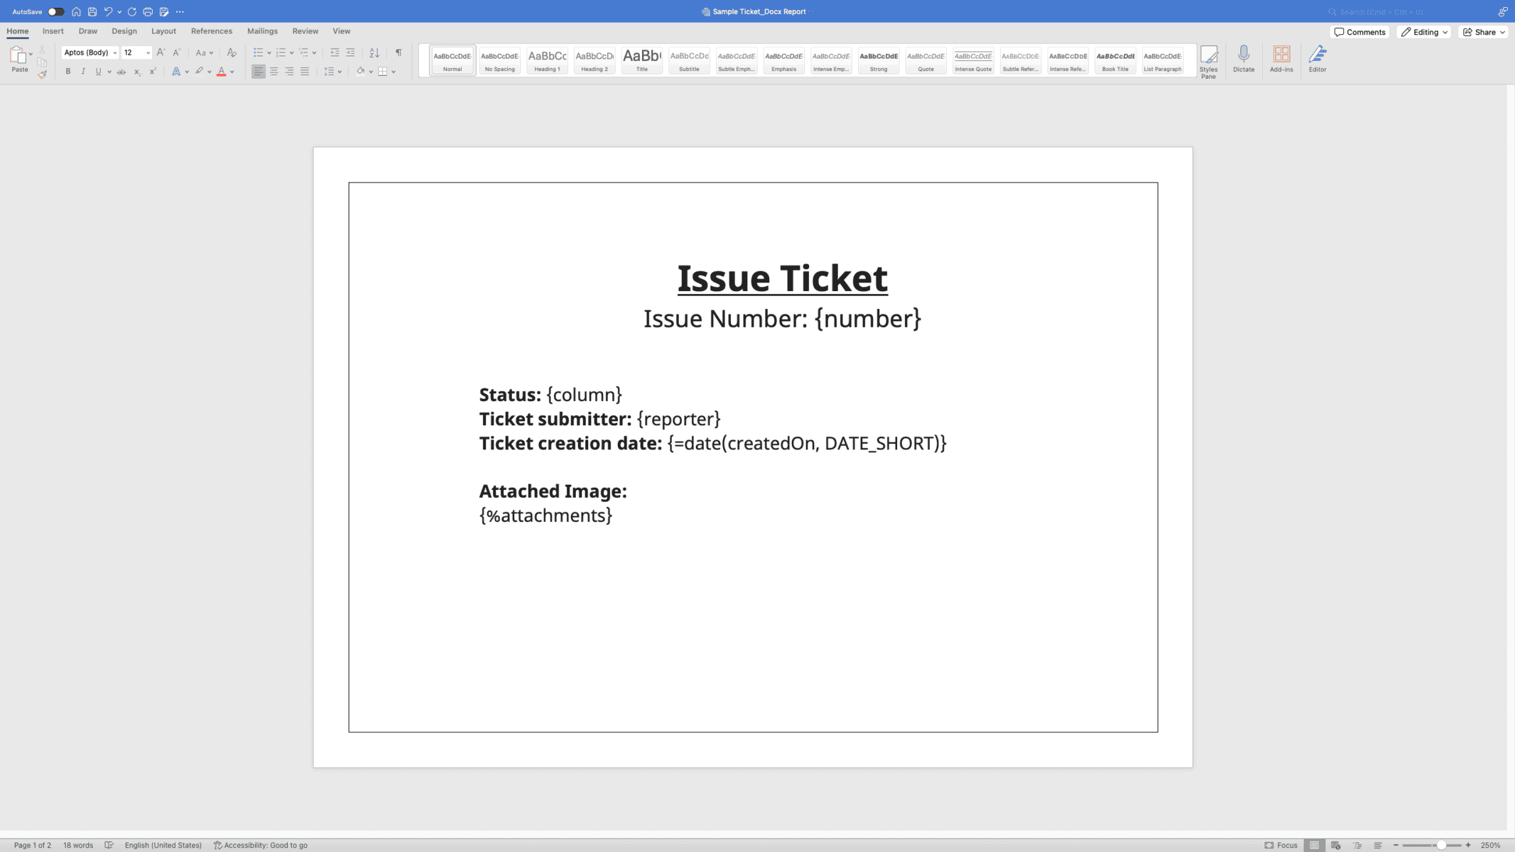Click the Sort icon

click(374, 53)
